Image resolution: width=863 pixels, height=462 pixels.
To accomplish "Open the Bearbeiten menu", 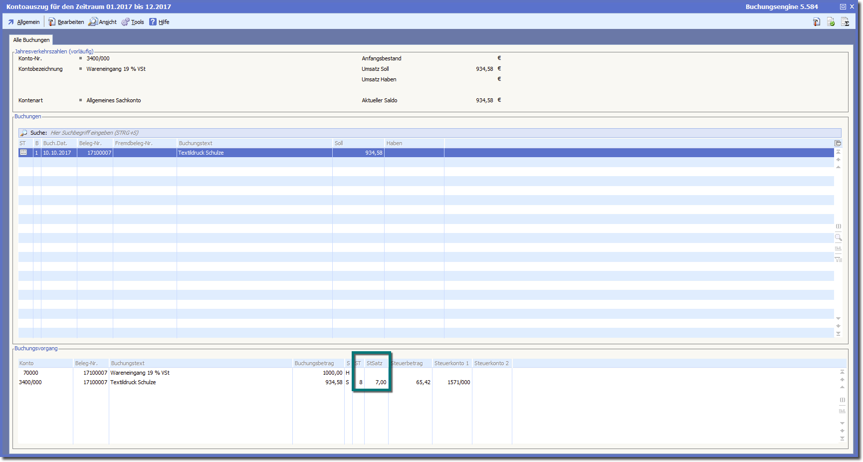I will coord(66,22).
